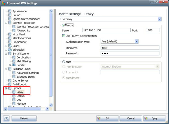Viewport: 169px width, 124px height.
Task: Collapse the Update tree node
Action: point(6,88)
